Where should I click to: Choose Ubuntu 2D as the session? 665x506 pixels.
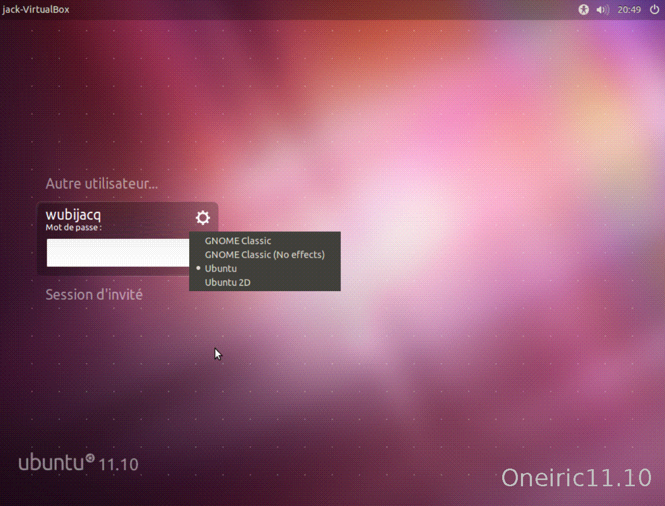pyautogui.click(x=228, y=282)
